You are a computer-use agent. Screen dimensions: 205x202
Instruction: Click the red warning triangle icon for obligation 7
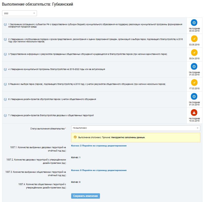194,113
